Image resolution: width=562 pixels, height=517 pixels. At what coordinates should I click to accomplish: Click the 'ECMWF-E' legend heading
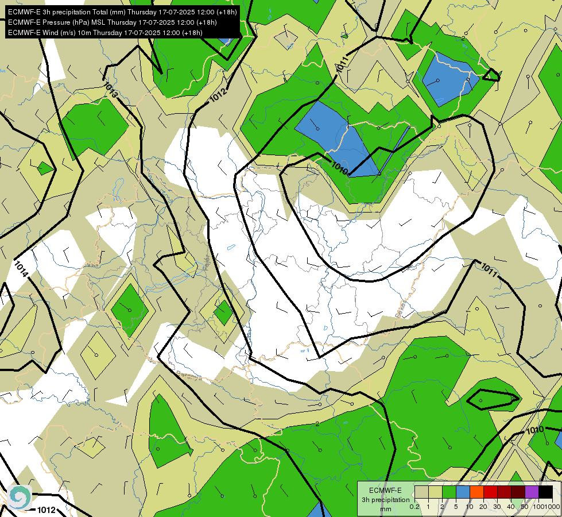(385, 491)
